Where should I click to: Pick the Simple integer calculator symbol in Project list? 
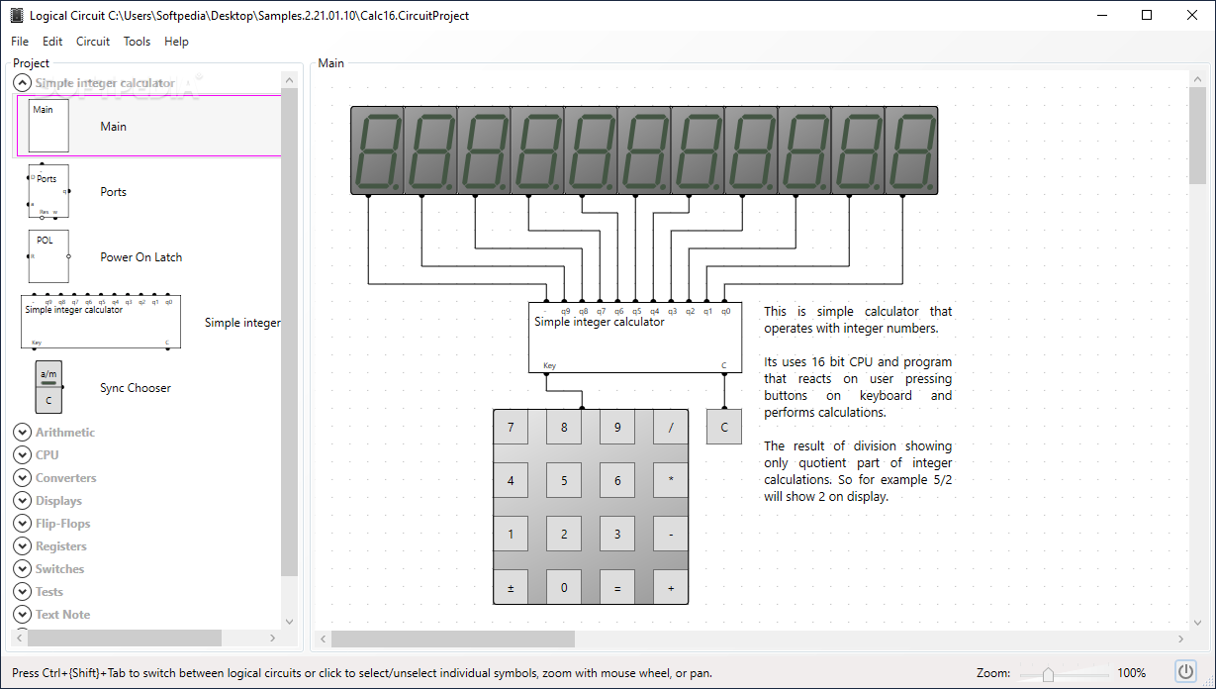tap(101, 322)
